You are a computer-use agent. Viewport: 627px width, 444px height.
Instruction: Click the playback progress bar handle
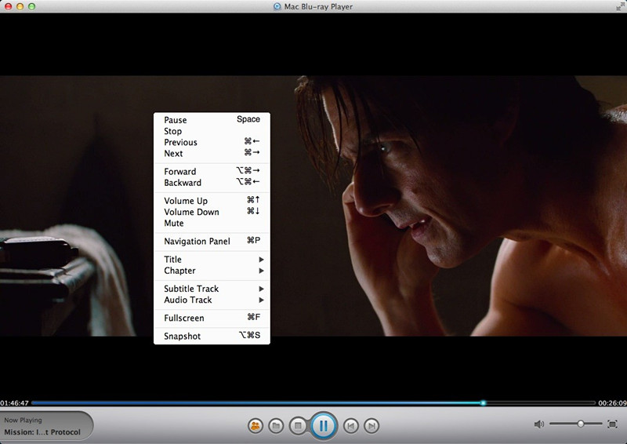click(x=483, y=403)
